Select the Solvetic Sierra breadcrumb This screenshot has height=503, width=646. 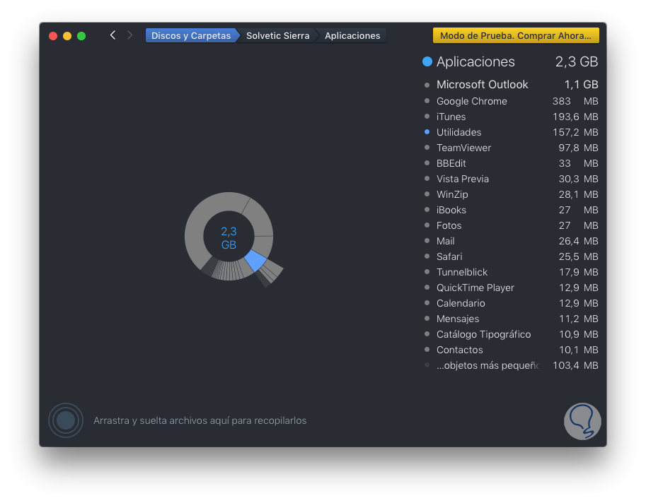[277, 36]
